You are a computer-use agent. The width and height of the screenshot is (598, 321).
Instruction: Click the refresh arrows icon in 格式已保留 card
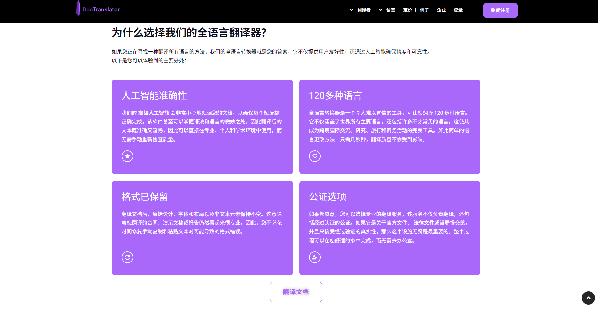(127, 257)
